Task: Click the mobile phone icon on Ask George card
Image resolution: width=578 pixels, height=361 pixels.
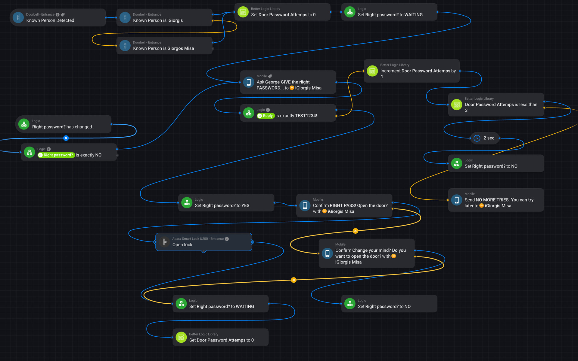Action: click(248, 82)
